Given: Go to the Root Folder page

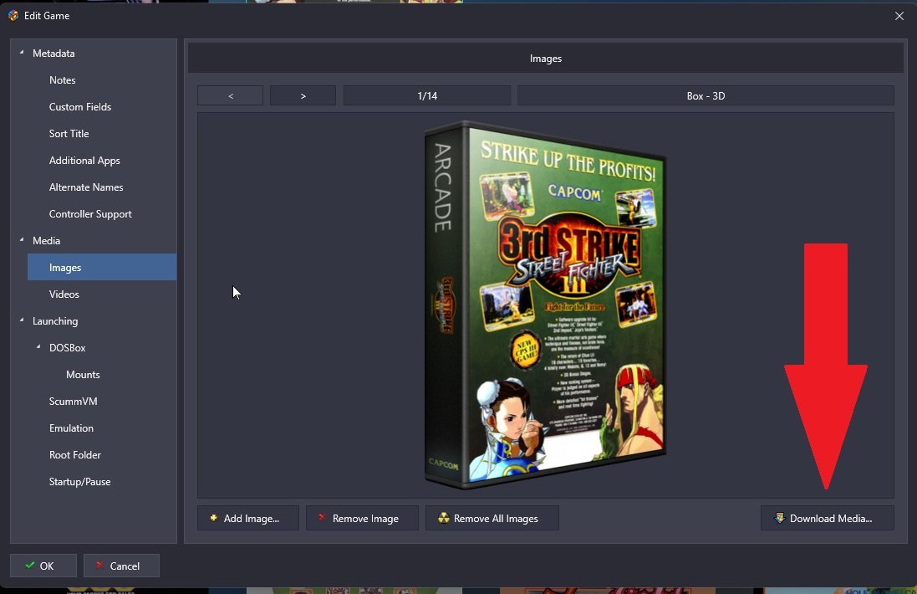Looking at the screenshot, I should [75, 455].
